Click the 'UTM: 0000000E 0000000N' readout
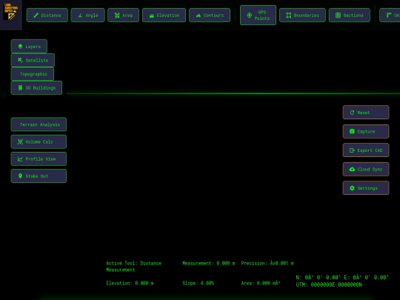400x300 pixels. [329, 284]
